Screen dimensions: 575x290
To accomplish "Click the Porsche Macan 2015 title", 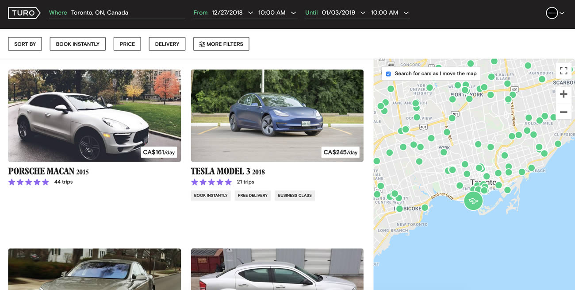I will pyautogui.click(x=49, y=171).
